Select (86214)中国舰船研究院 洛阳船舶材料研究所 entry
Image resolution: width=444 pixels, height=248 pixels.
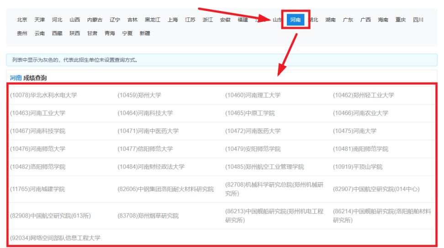(x=382, y=216)
